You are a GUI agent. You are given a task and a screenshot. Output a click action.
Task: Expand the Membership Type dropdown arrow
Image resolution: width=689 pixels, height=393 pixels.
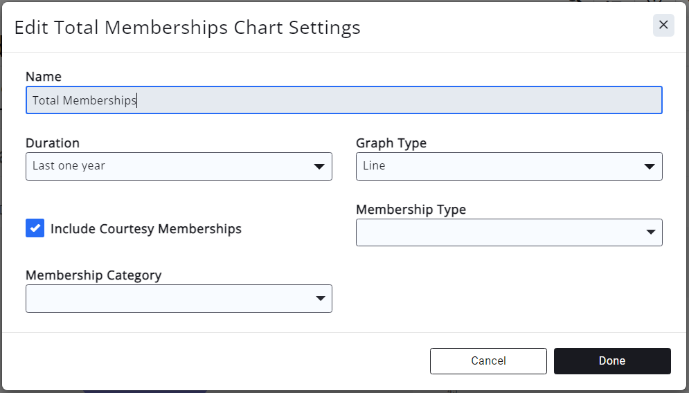(651, 232)
